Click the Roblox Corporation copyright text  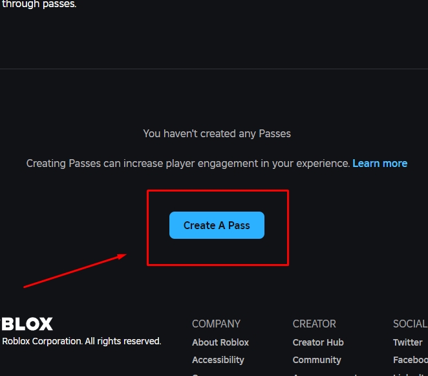coord(81,341)
